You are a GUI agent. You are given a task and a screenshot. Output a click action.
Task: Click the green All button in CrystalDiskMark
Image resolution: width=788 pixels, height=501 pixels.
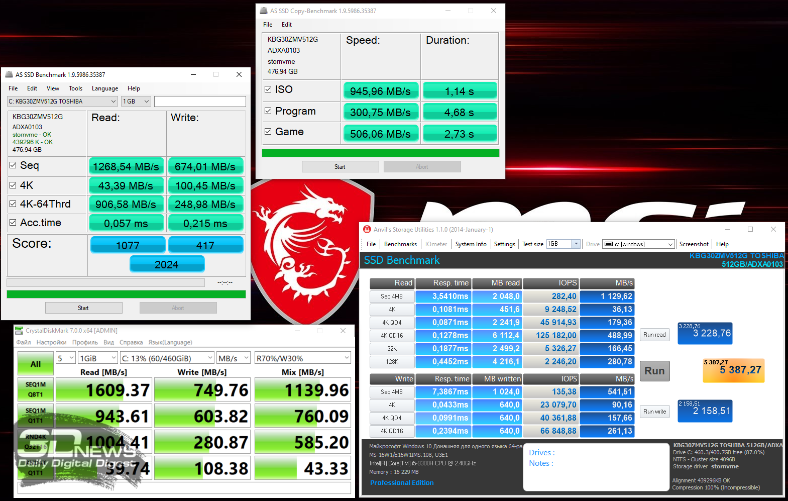(x=35, y=363)
